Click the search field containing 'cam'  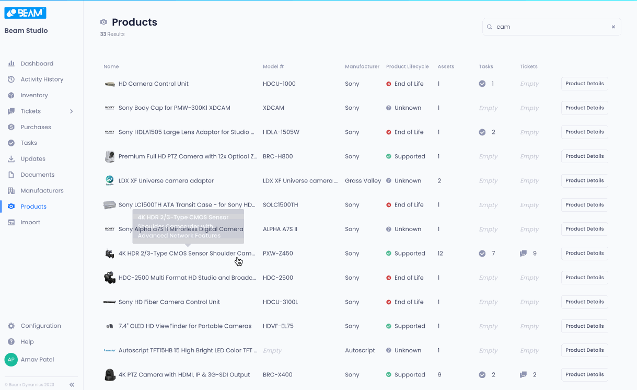[551, 27]
